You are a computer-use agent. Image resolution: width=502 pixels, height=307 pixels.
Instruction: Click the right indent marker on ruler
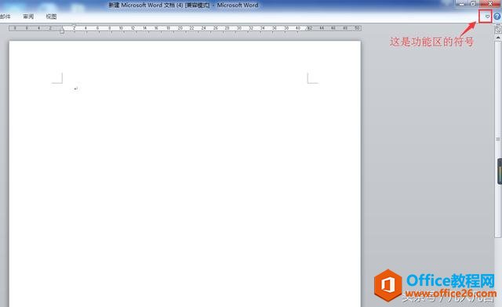(x=307, y=28)
